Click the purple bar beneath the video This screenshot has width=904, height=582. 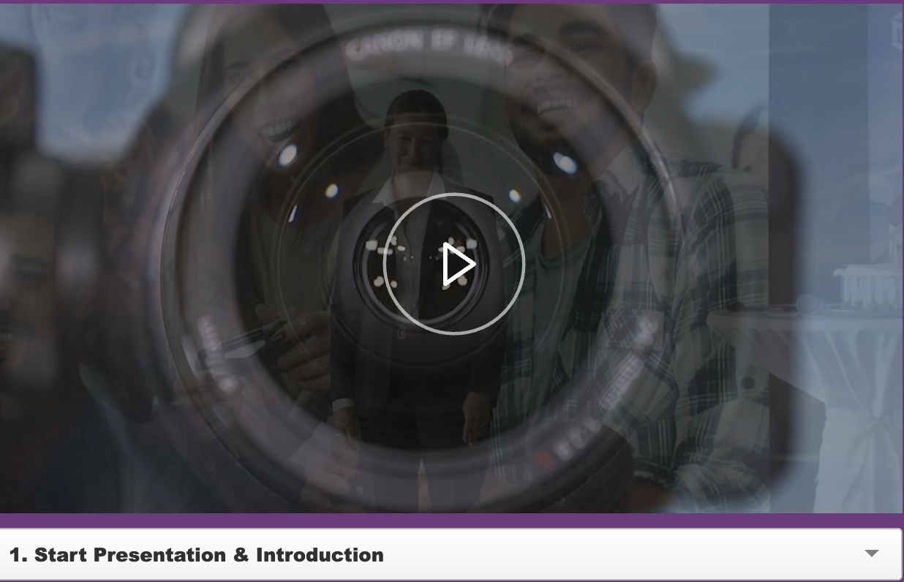coord(451,520)
